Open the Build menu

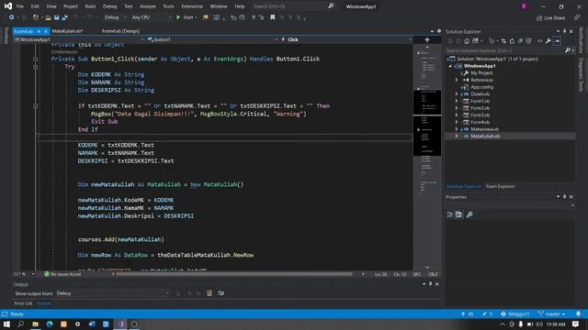click(90, 6)
